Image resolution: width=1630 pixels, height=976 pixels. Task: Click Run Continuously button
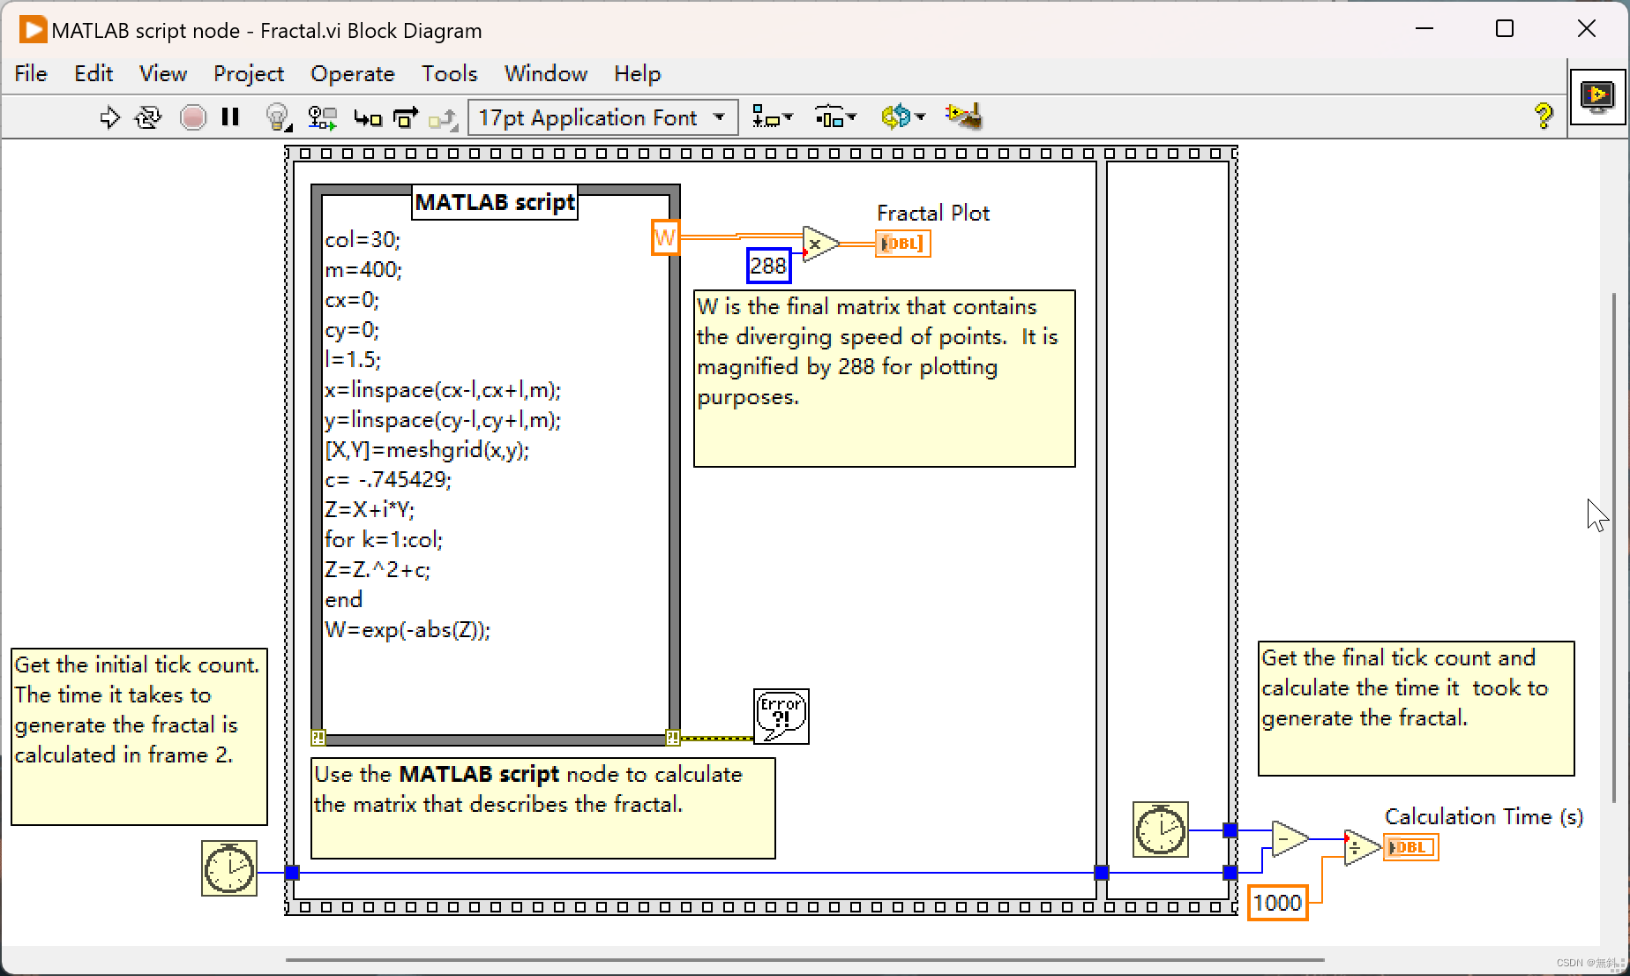(148, 117)
